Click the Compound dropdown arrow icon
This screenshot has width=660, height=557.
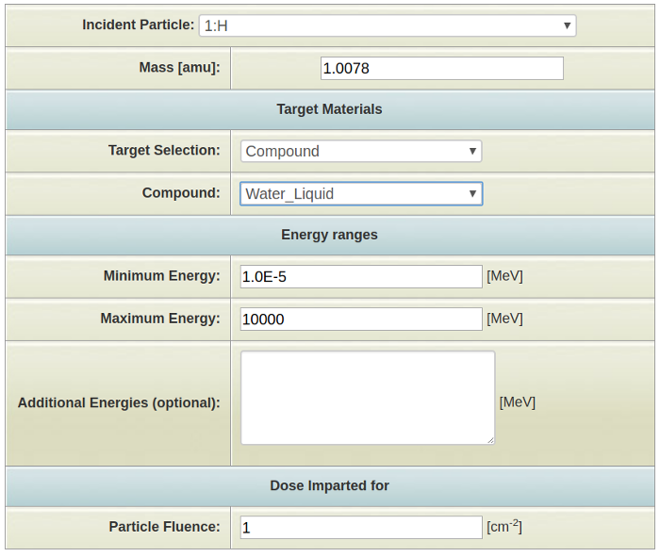(x=472, y=193)
